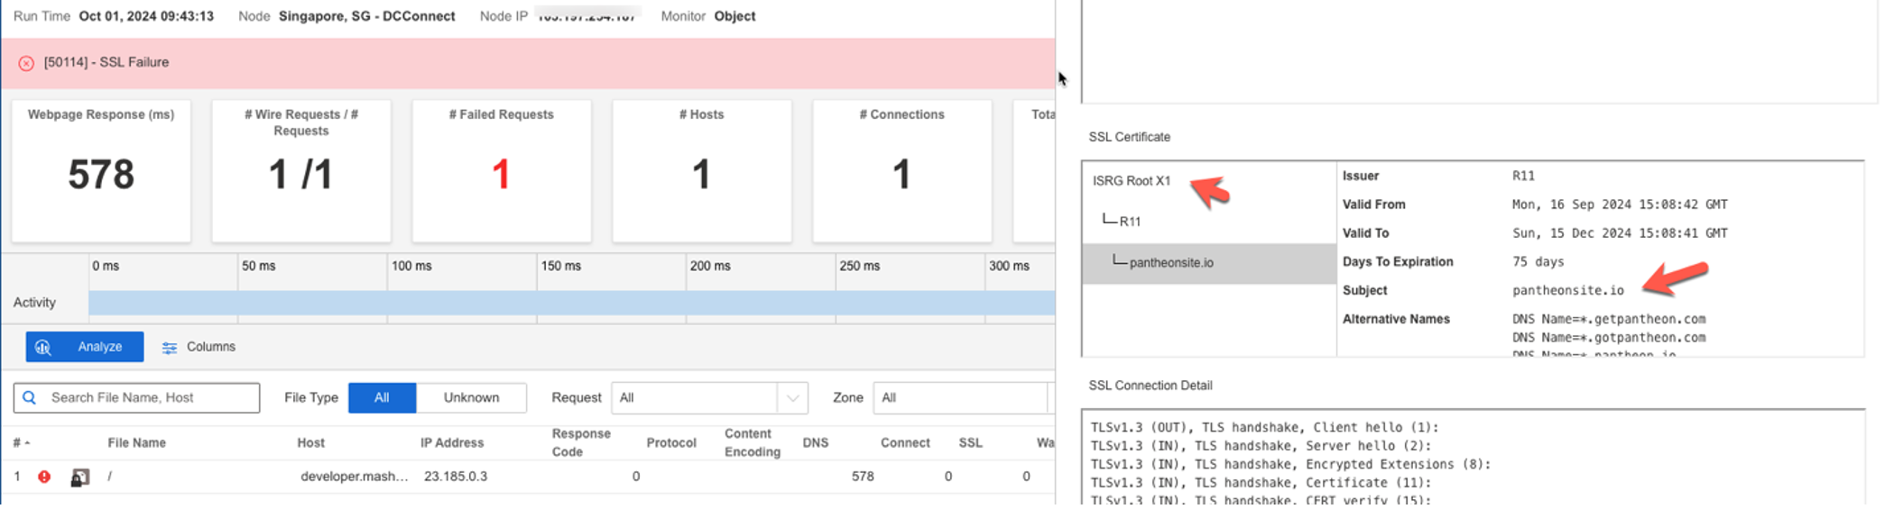The image size is (1894, 509).
Task: Click the Wire Requests 1/1 card
Action: point(301,171)
